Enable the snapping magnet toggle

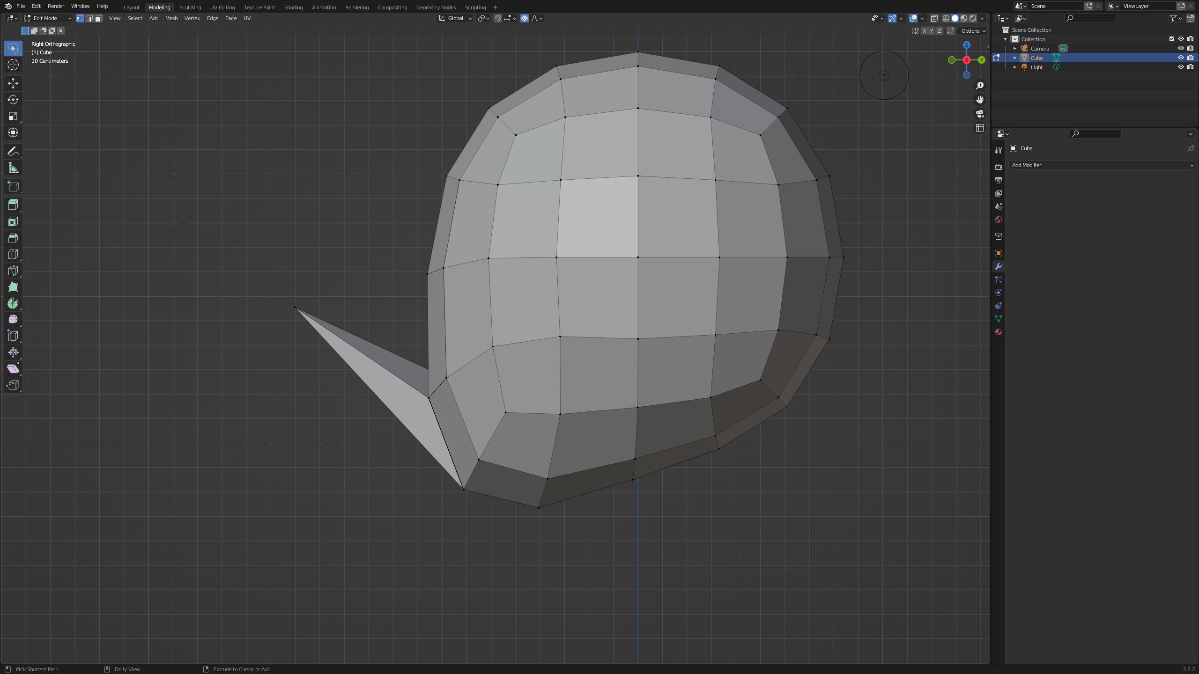pos(498,18)
